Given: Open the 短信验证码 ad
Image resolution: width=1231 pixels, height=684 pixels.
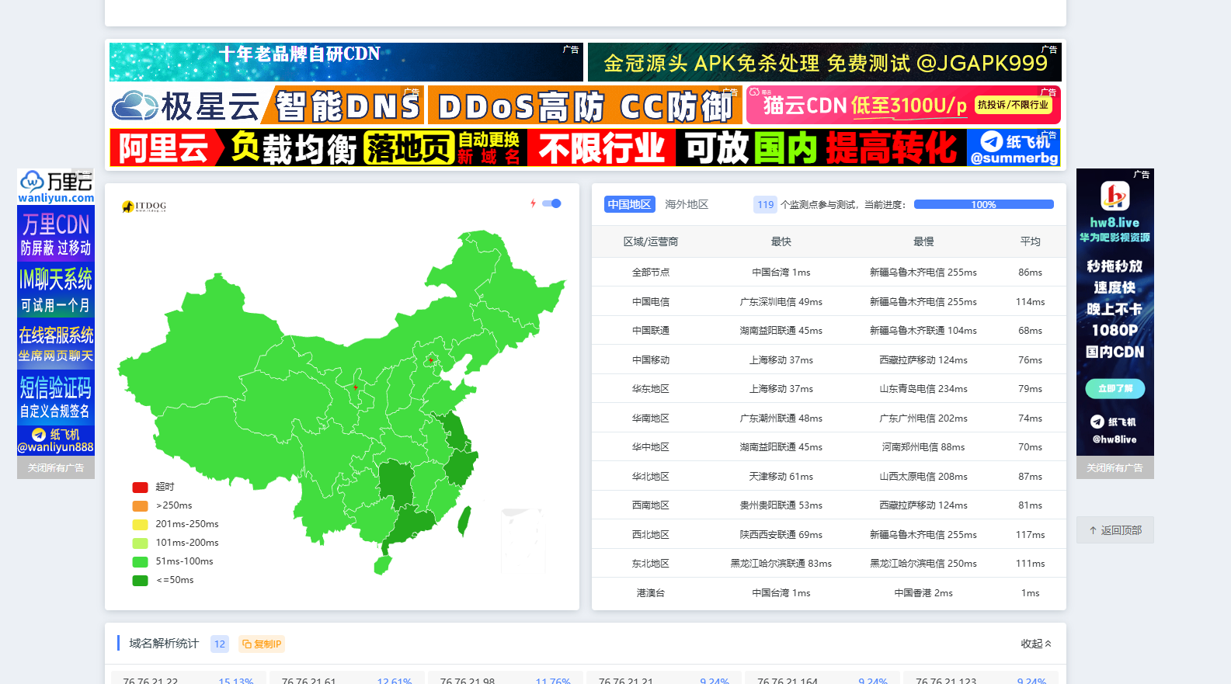Looking at the screenshot, I should [56, 398].
